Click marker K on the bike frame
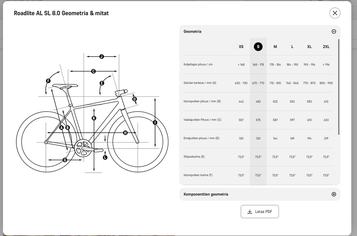The width and height of the screenshot is (357, 236). click(94, 118)
